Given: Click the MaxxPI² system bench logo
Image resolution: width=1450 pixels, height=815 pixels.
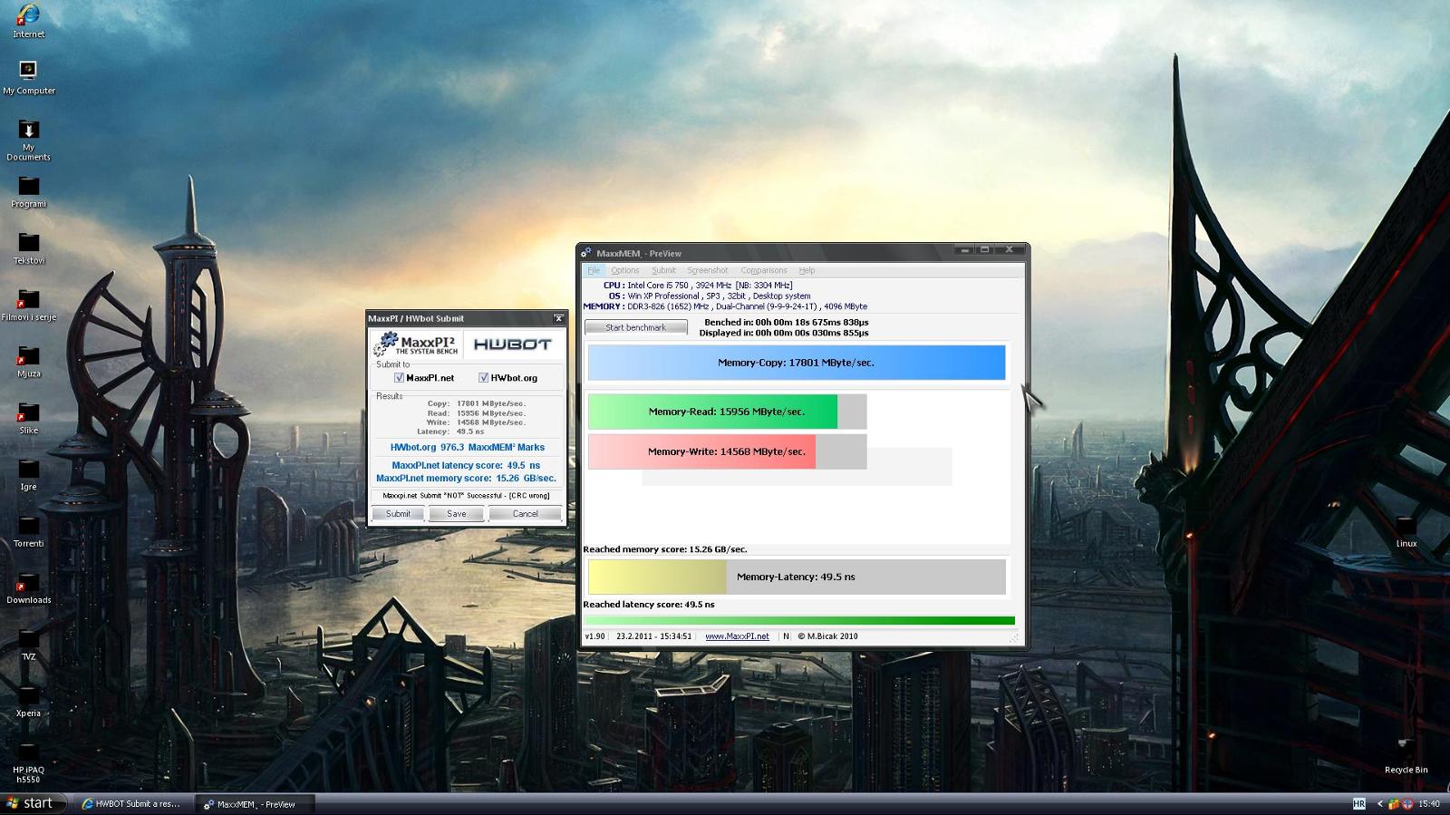Looking at the screenshot, I should tap(416, 344).
